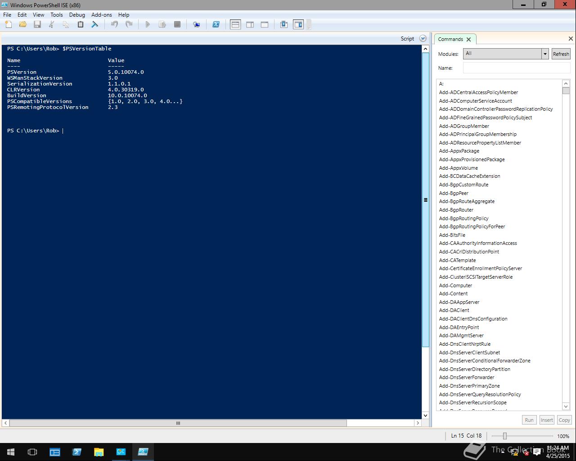
Task: Select Add-ADComputerServiceAccount command
Action: [475, 101]
